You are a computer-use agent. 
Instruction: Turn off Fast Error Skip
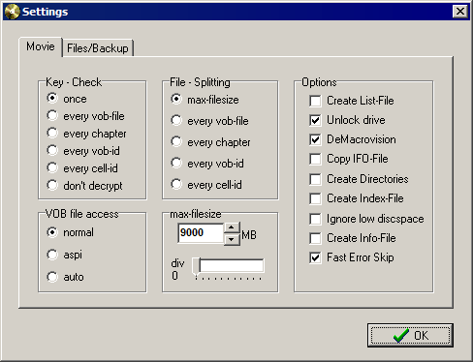315,257
